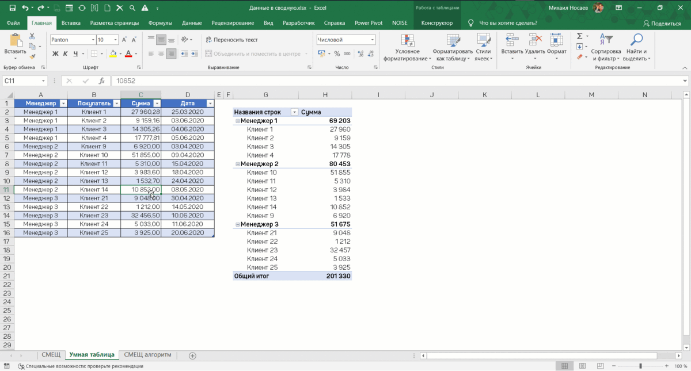691x371 pixels.
Task: Open the Сумма column filter dropdown
Action: pos(156,104)
